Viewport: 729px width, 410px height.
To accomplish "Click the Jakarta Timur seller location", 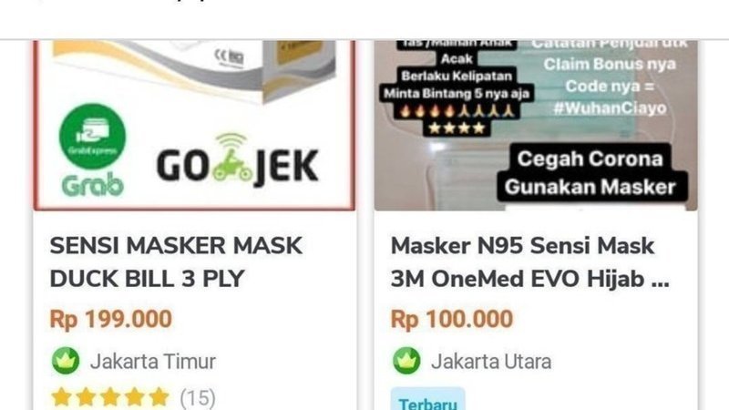I will coord(153,361).
